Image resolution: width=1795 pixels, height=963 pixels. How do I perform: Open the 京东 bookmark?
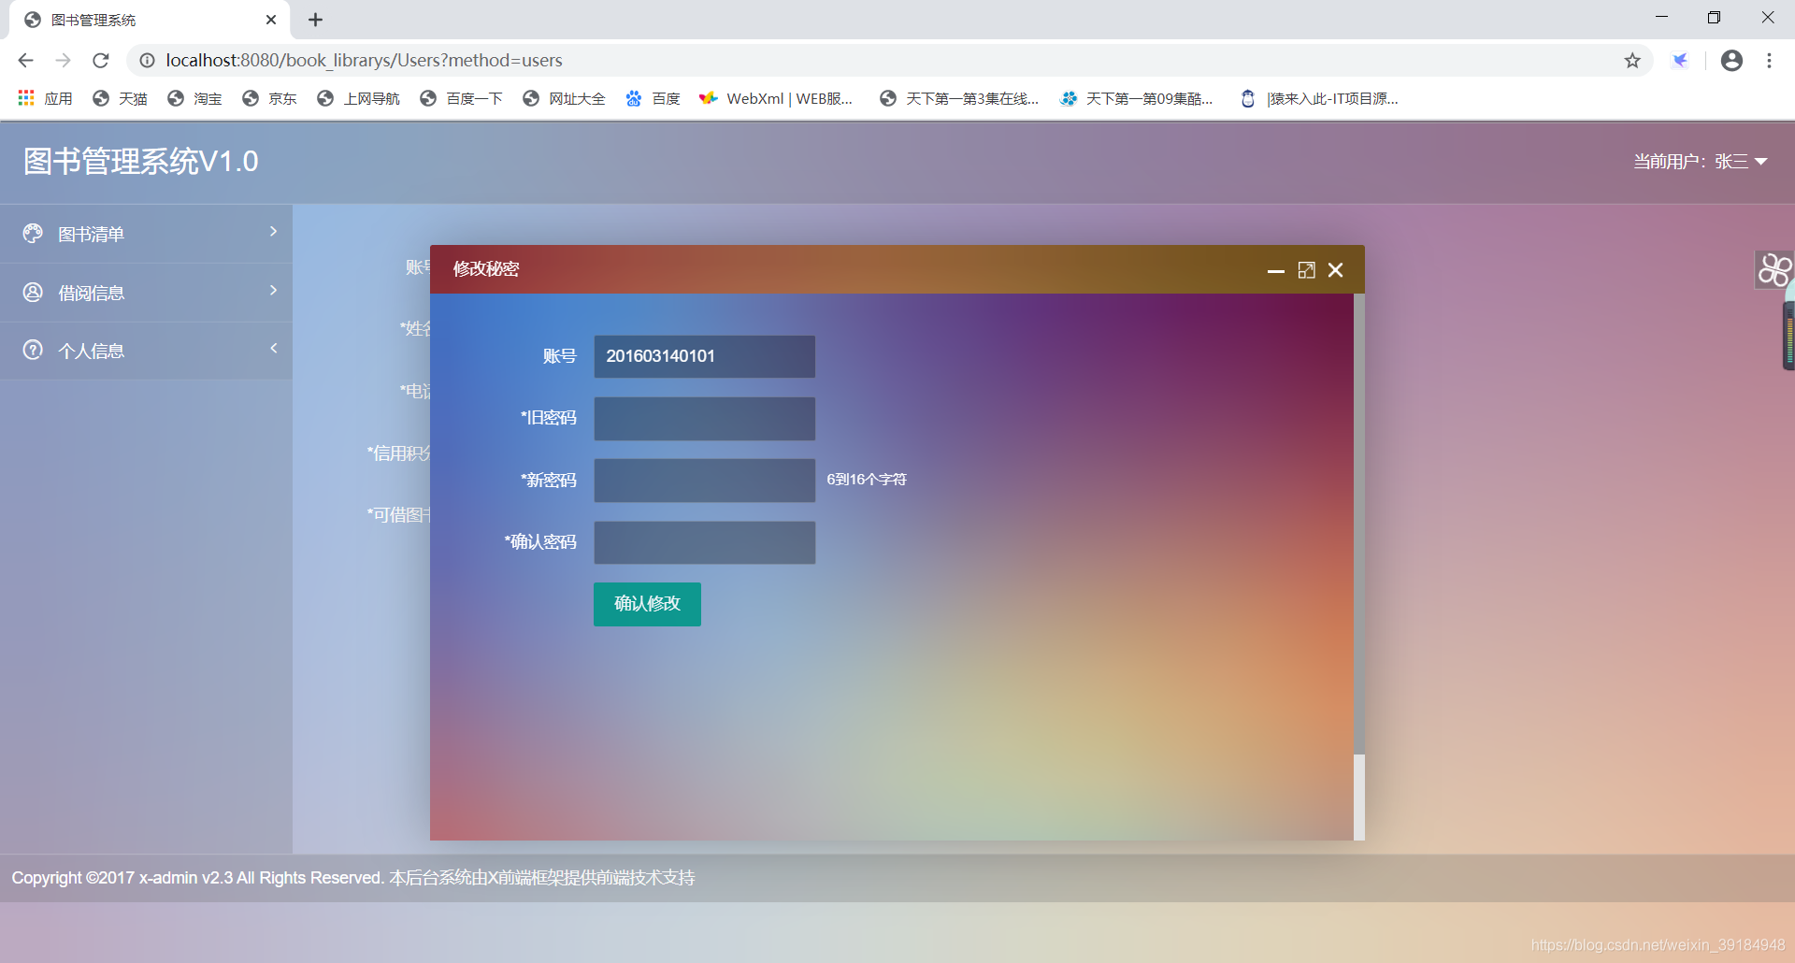269,98
